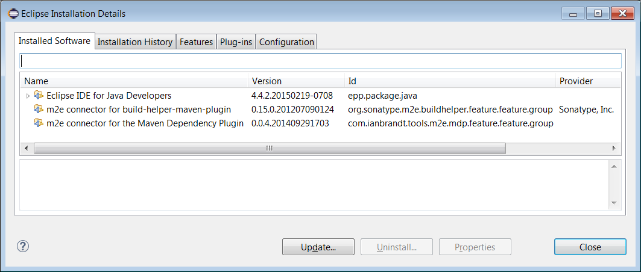Switch to the Installation History tab
The image size is (641, 272).
[135, 42]
